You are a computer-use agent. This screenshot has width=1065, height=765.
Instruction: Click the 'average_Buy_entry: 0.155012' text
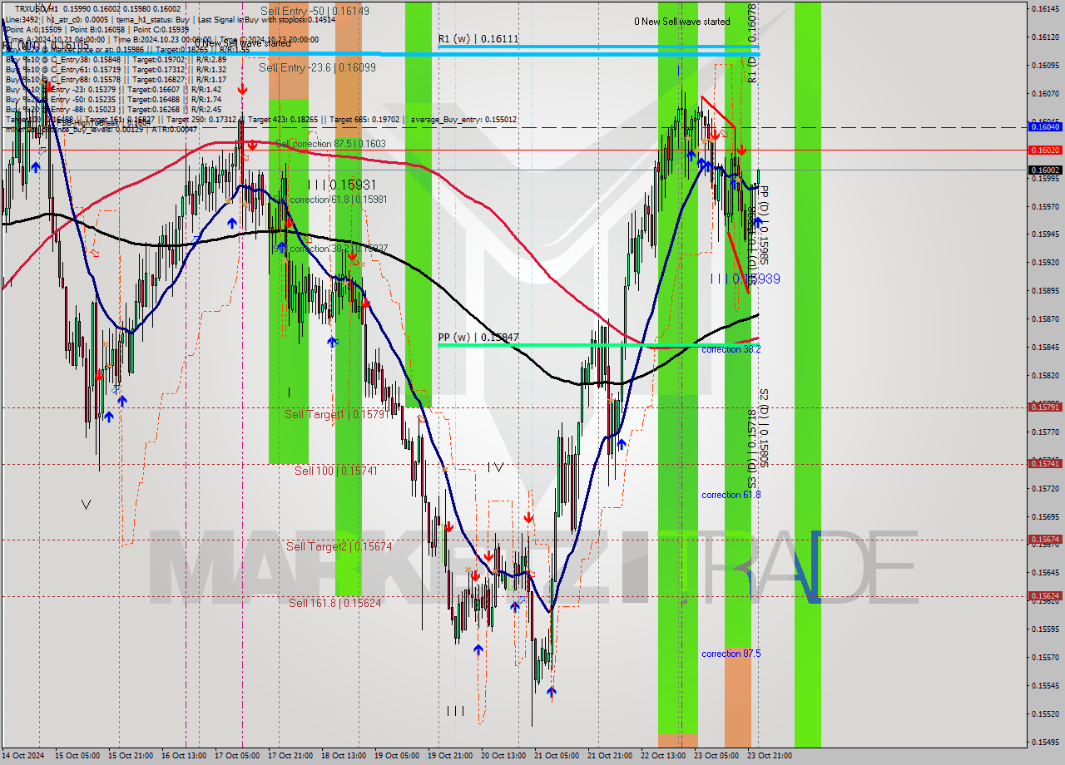pos(462,120)
